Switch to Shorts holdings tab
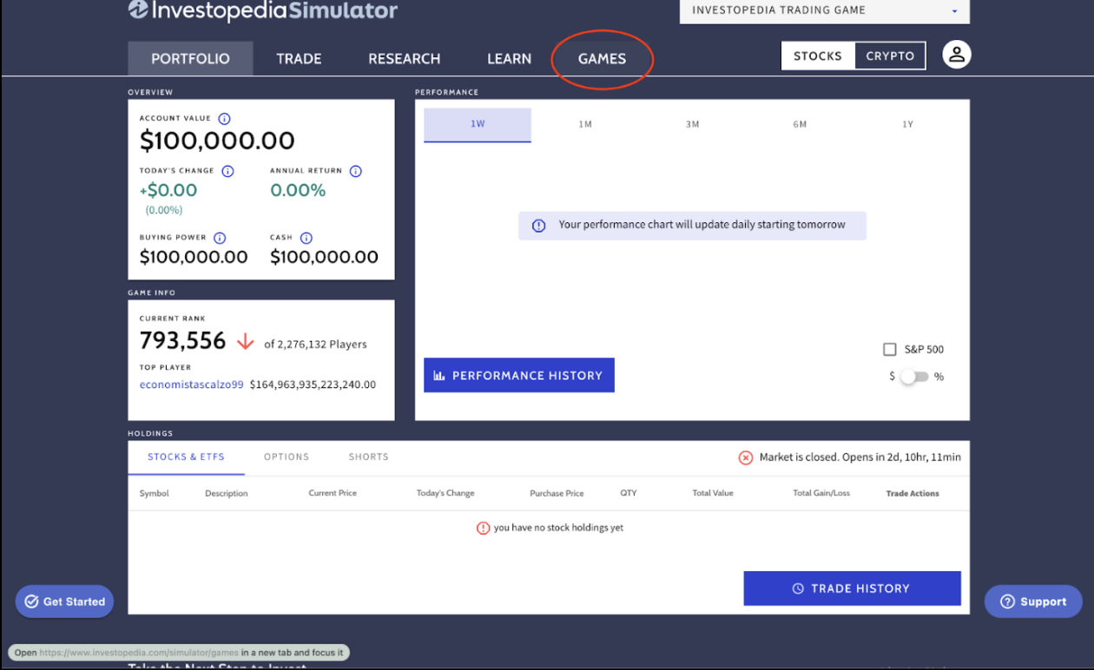 369,457
